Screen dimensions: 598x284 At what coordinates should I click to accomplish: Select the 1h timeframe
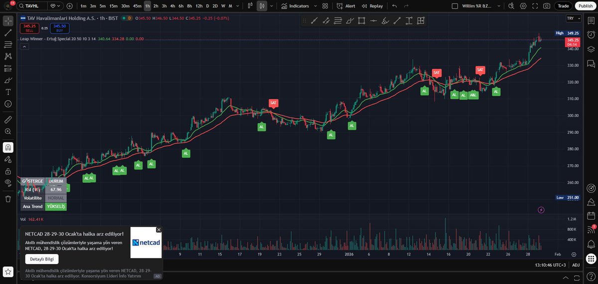click(x=148, y=6)
